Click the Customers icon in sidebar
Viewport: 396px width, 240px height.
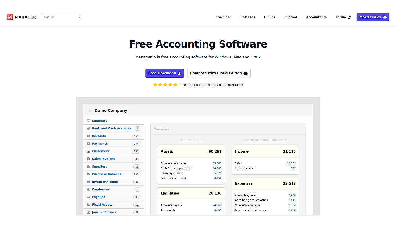(88, 151)
